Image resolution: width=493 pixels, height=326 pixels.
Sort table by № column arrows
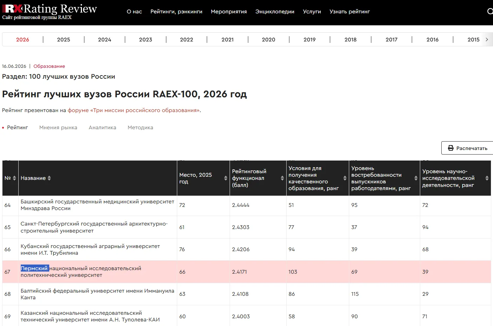tap(14, 178)
